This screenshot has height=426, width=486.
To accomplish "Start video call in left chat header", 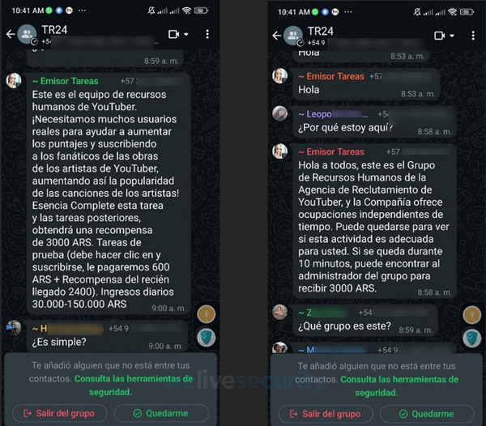I will 174,34.
